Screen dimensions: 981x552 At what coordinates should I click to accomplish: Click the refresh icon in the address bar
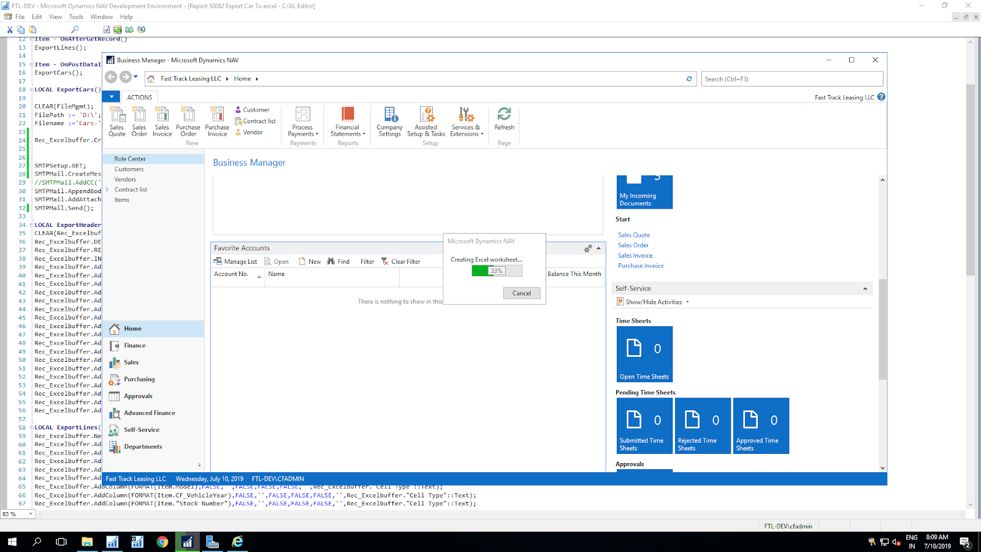click(689, 79)
